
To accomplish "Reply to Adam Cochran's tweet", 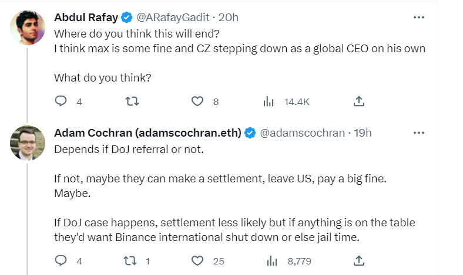I will [62, 261].
